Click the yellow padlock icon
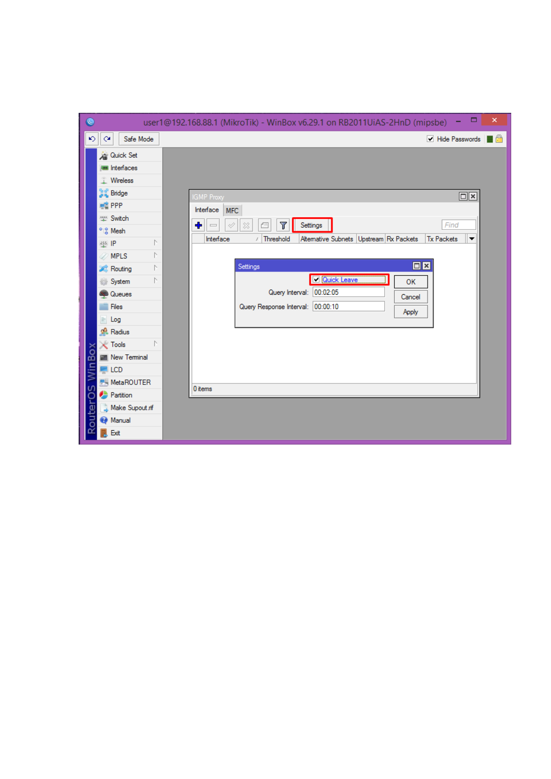551x779 pixels. pos(499,139)
